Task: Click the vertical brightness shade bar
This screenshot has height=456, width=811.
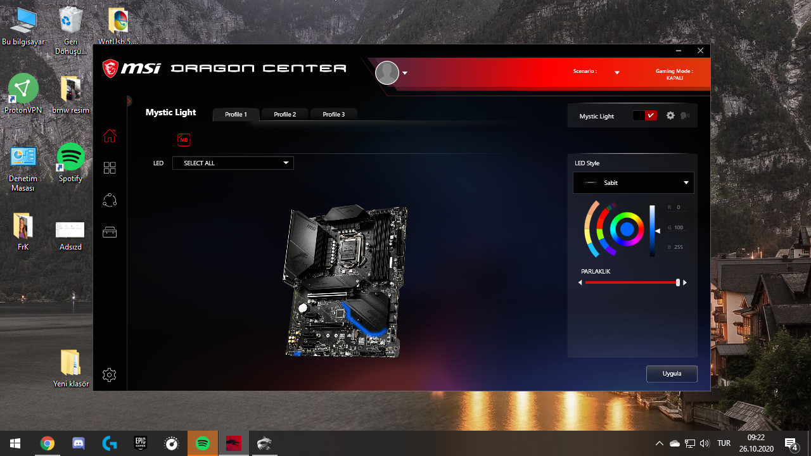Action: coord(652,231)
